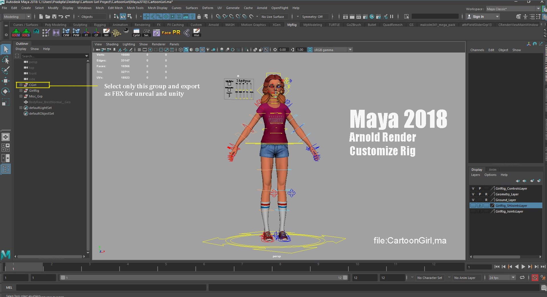
Task: Click the Undo arrow icon
Action: [x=61, y=17]
